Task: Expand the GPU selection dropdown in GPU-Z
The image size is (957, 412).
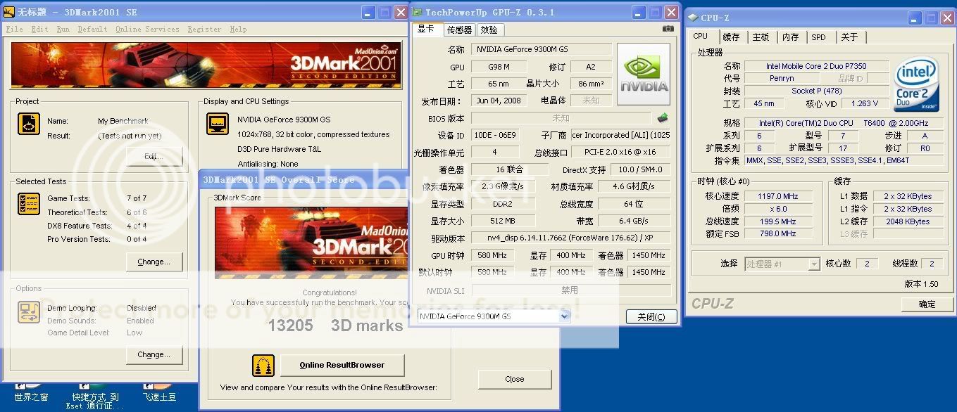Action: click(564, 316)
